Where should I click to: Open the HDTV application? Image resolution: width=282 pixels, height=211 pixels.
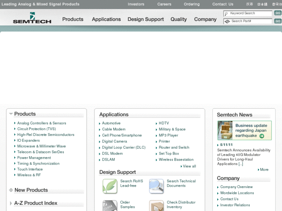pos(164,123)
